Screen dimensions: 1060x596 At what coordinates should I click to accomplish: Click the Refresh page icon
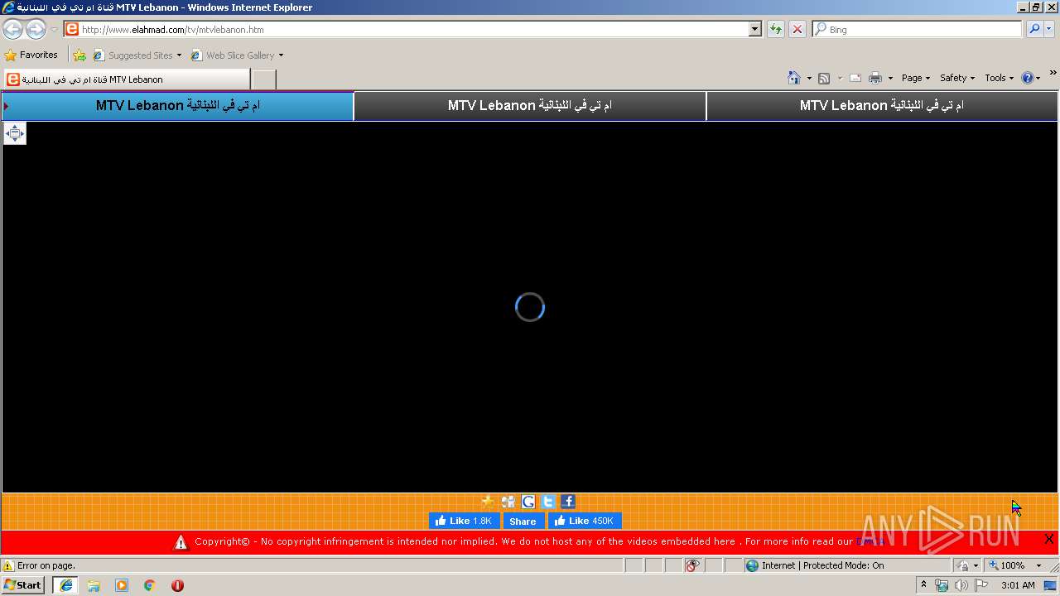click(x=775, y=29)
